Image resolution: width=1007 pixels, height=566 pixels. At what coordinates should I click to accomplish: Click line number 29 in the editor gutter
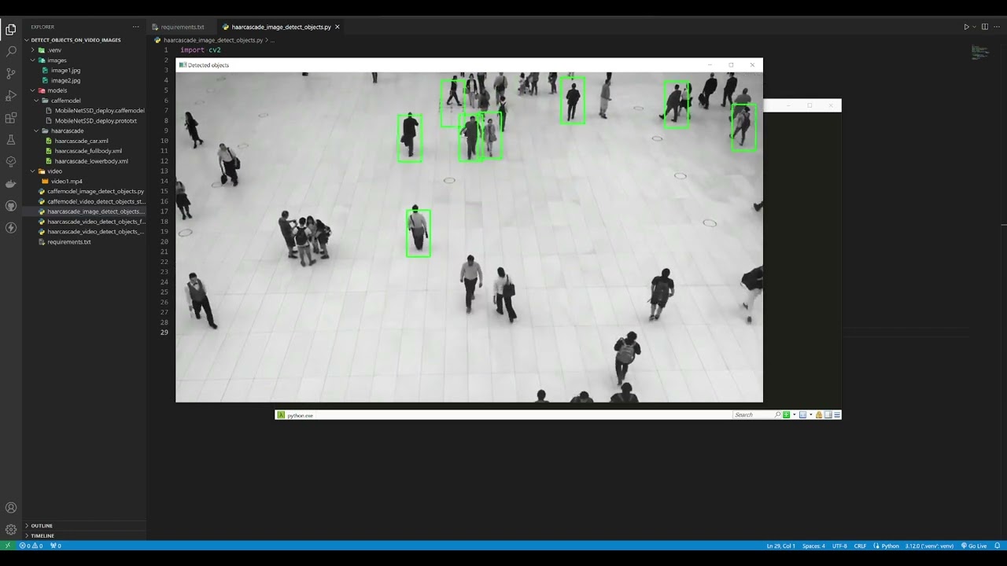click(x=164, y=333)
